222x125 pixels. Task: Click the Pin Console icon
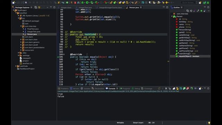click(191, 89)
